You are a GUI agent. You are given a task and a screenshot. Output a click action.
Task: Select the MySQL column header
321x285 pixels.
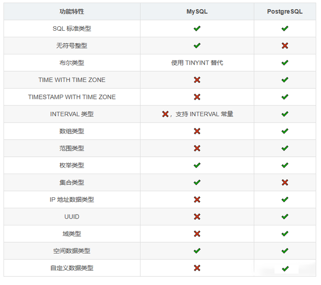(x=197, y=12)
